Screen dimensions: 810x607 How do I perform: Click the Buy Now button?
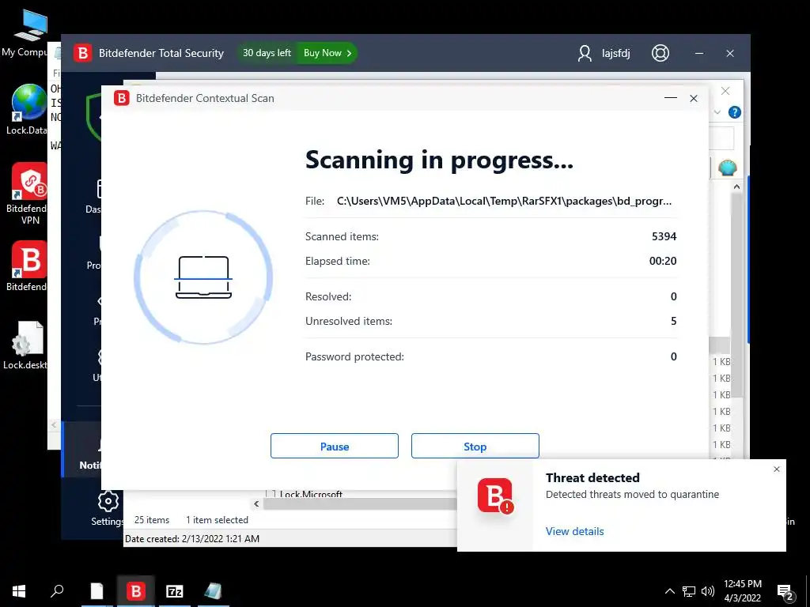click(327, 53)
